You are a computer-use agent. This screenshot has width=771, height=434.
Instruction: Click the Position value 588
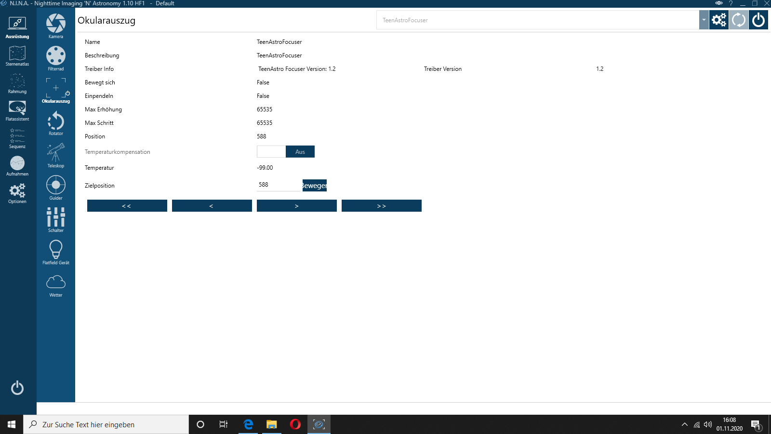coord(262,136)
